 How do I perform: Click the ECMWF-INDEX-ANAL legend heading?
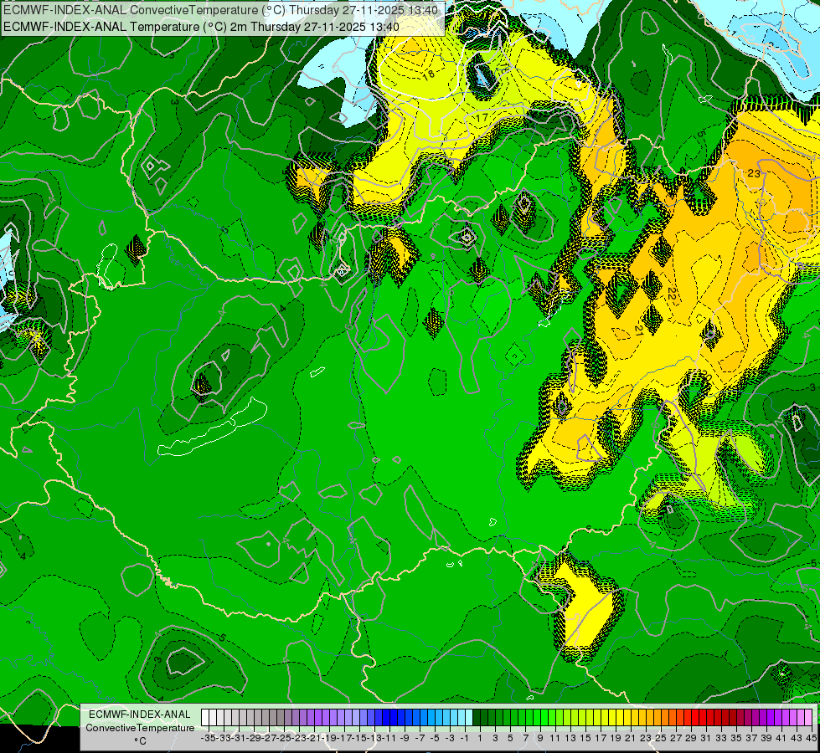pyautogui.click(x=140, y=714)
